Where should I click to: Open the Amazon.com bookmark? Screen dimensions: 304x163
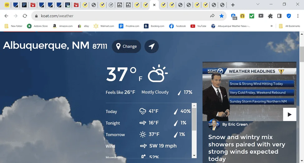coord(63,26)
